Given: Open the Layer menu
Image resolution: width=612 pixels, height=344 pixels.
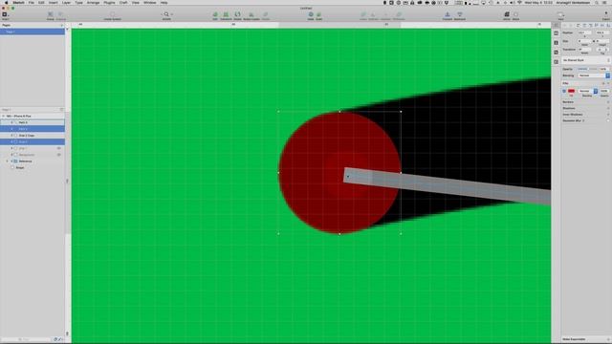Looking at the screenshot, I should [x=66, y=2].
